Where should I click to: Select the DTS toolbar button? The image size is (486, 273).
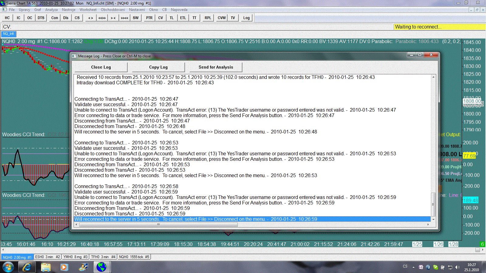pos(41,18)
